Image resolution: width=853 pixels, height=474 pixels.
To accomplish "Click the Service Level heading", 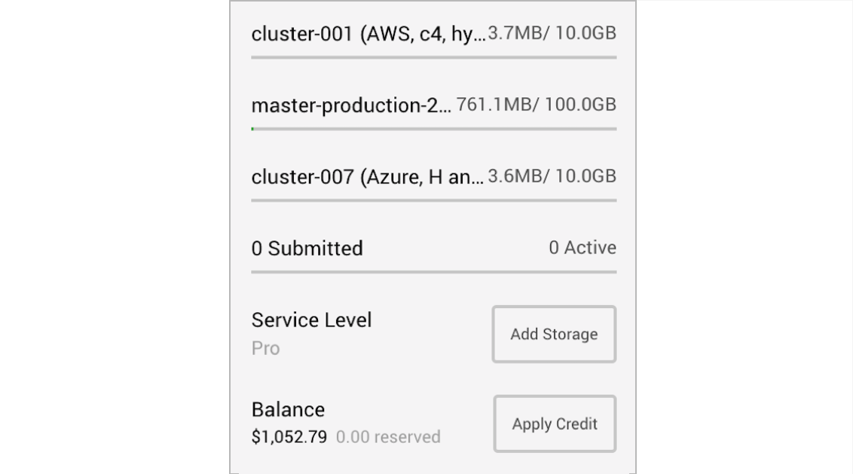I will pos(311,320).
